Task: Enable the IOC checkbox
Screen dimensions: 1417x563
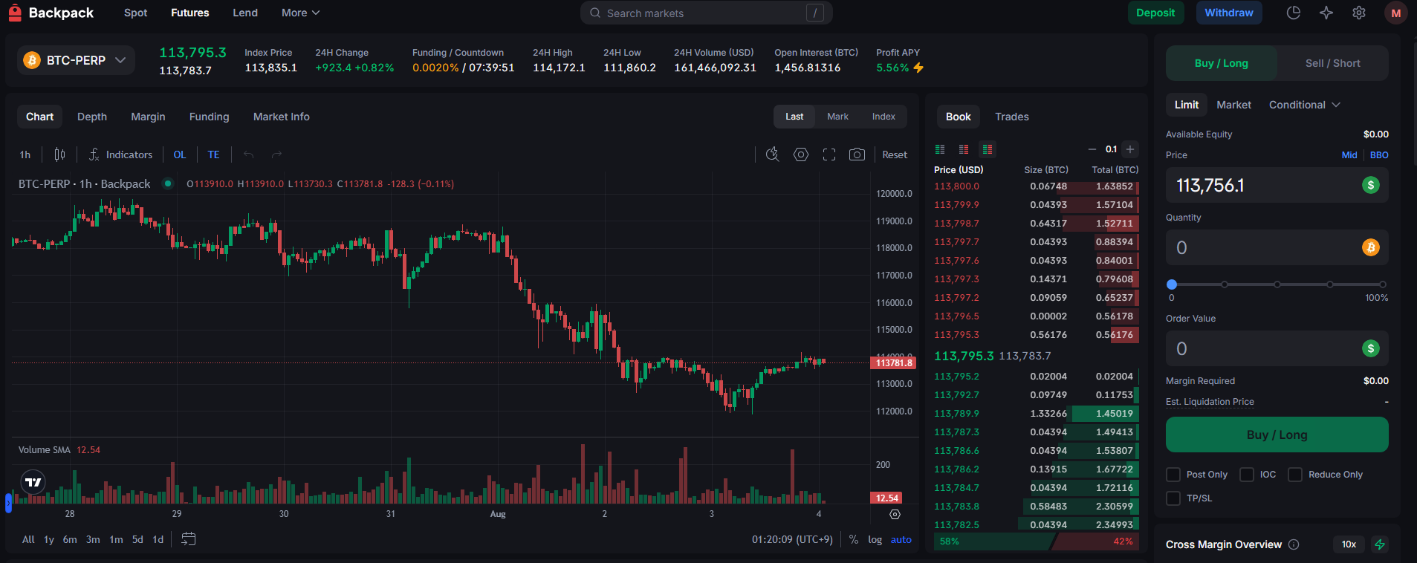Action: [1247, 475]
